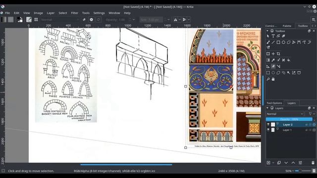Open the brush preset chooser grid
317x178 pixels.
(36, 20)
